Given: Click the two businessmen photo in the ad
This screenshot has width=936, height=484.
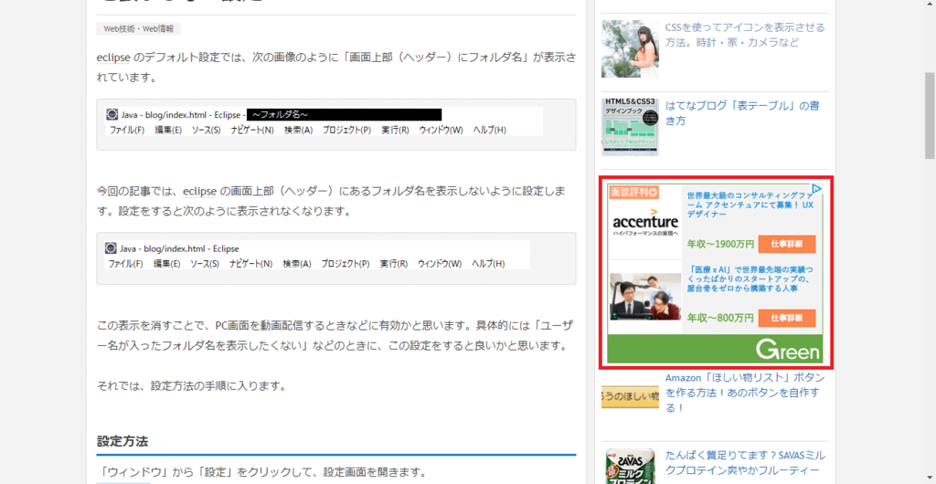Looking at the screenshot, I should (645, 297).
